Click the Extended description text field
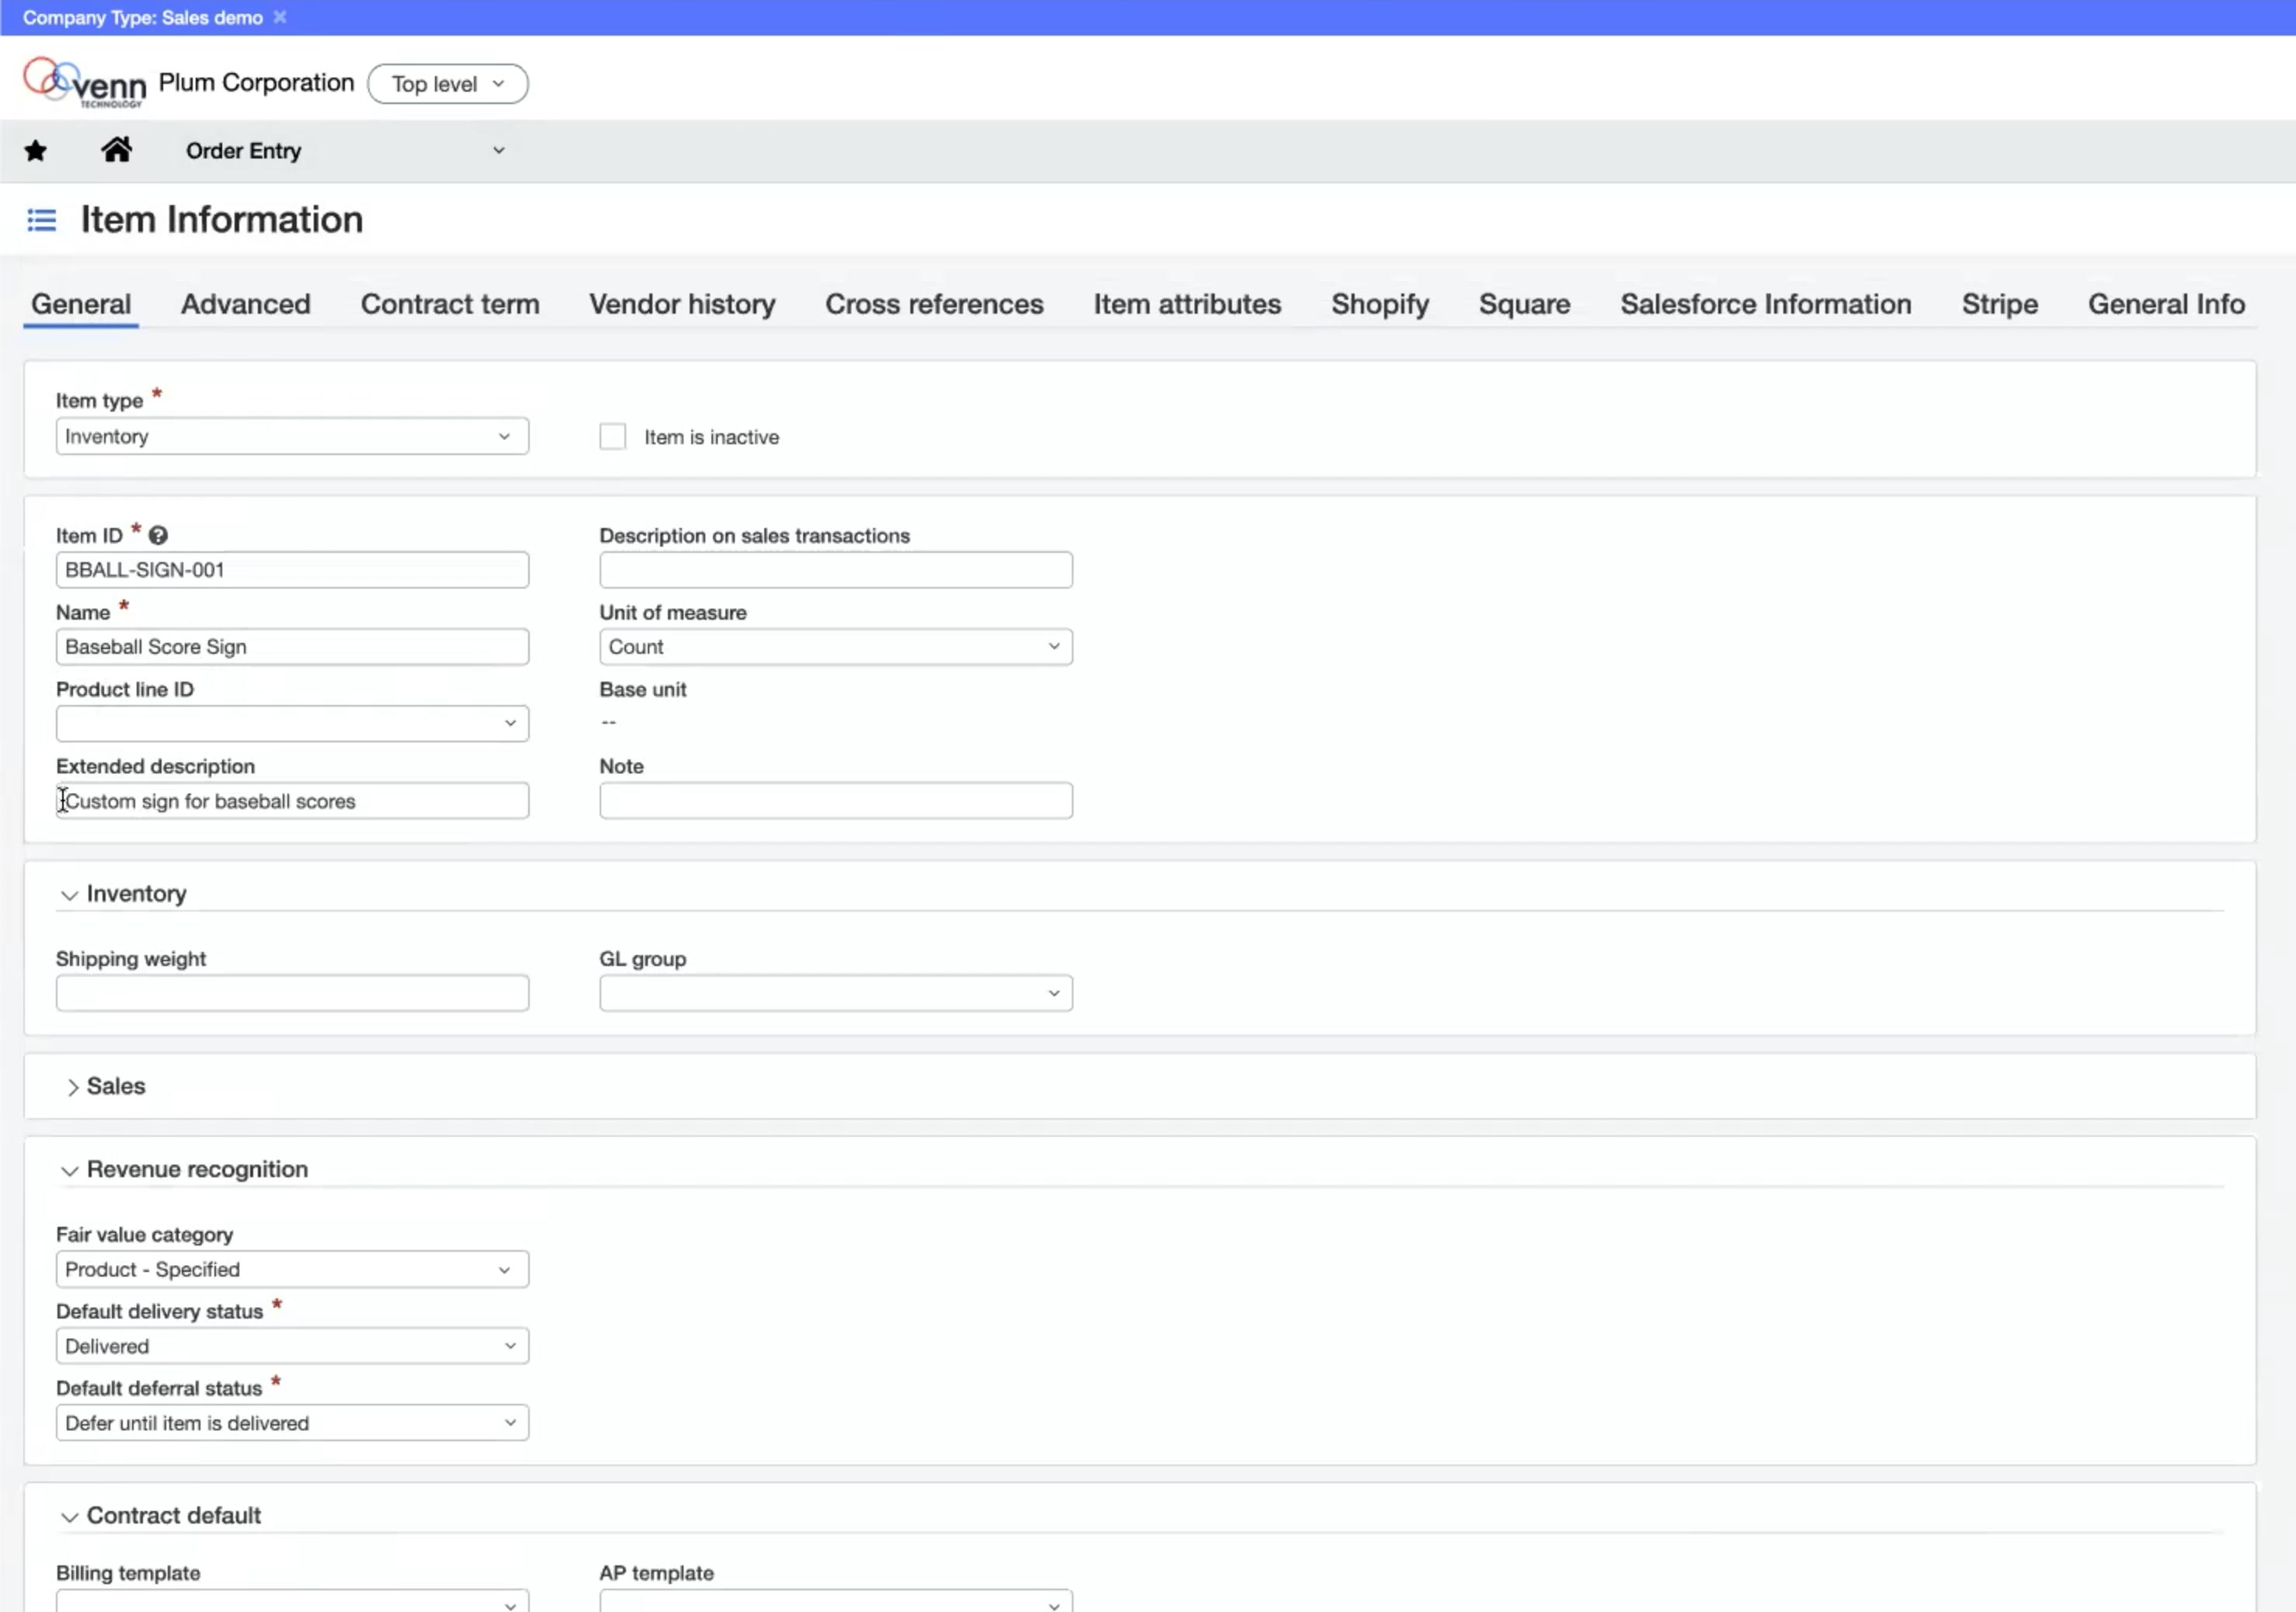The image size is (2296, 1612). pyautogui.click(x=291, y=799)
